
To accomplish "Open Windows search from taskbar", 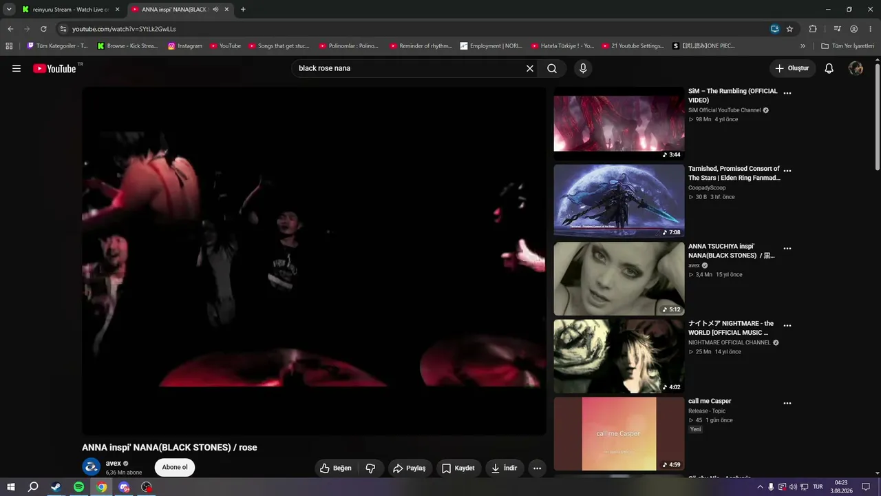I will (33, 487).
